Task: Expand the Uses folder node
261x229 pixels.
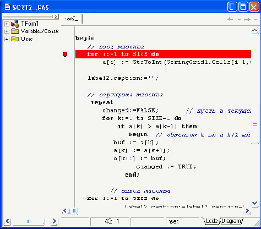Action: [7, 39]
